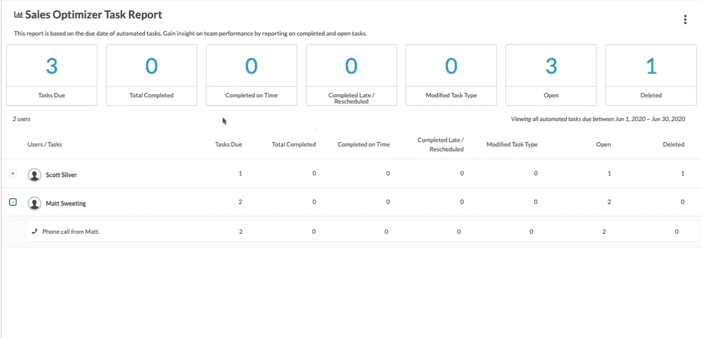This screenshot has width=701, height=338.
Task: Open the Matt Sweeting user name
Action: coord(65,203)
